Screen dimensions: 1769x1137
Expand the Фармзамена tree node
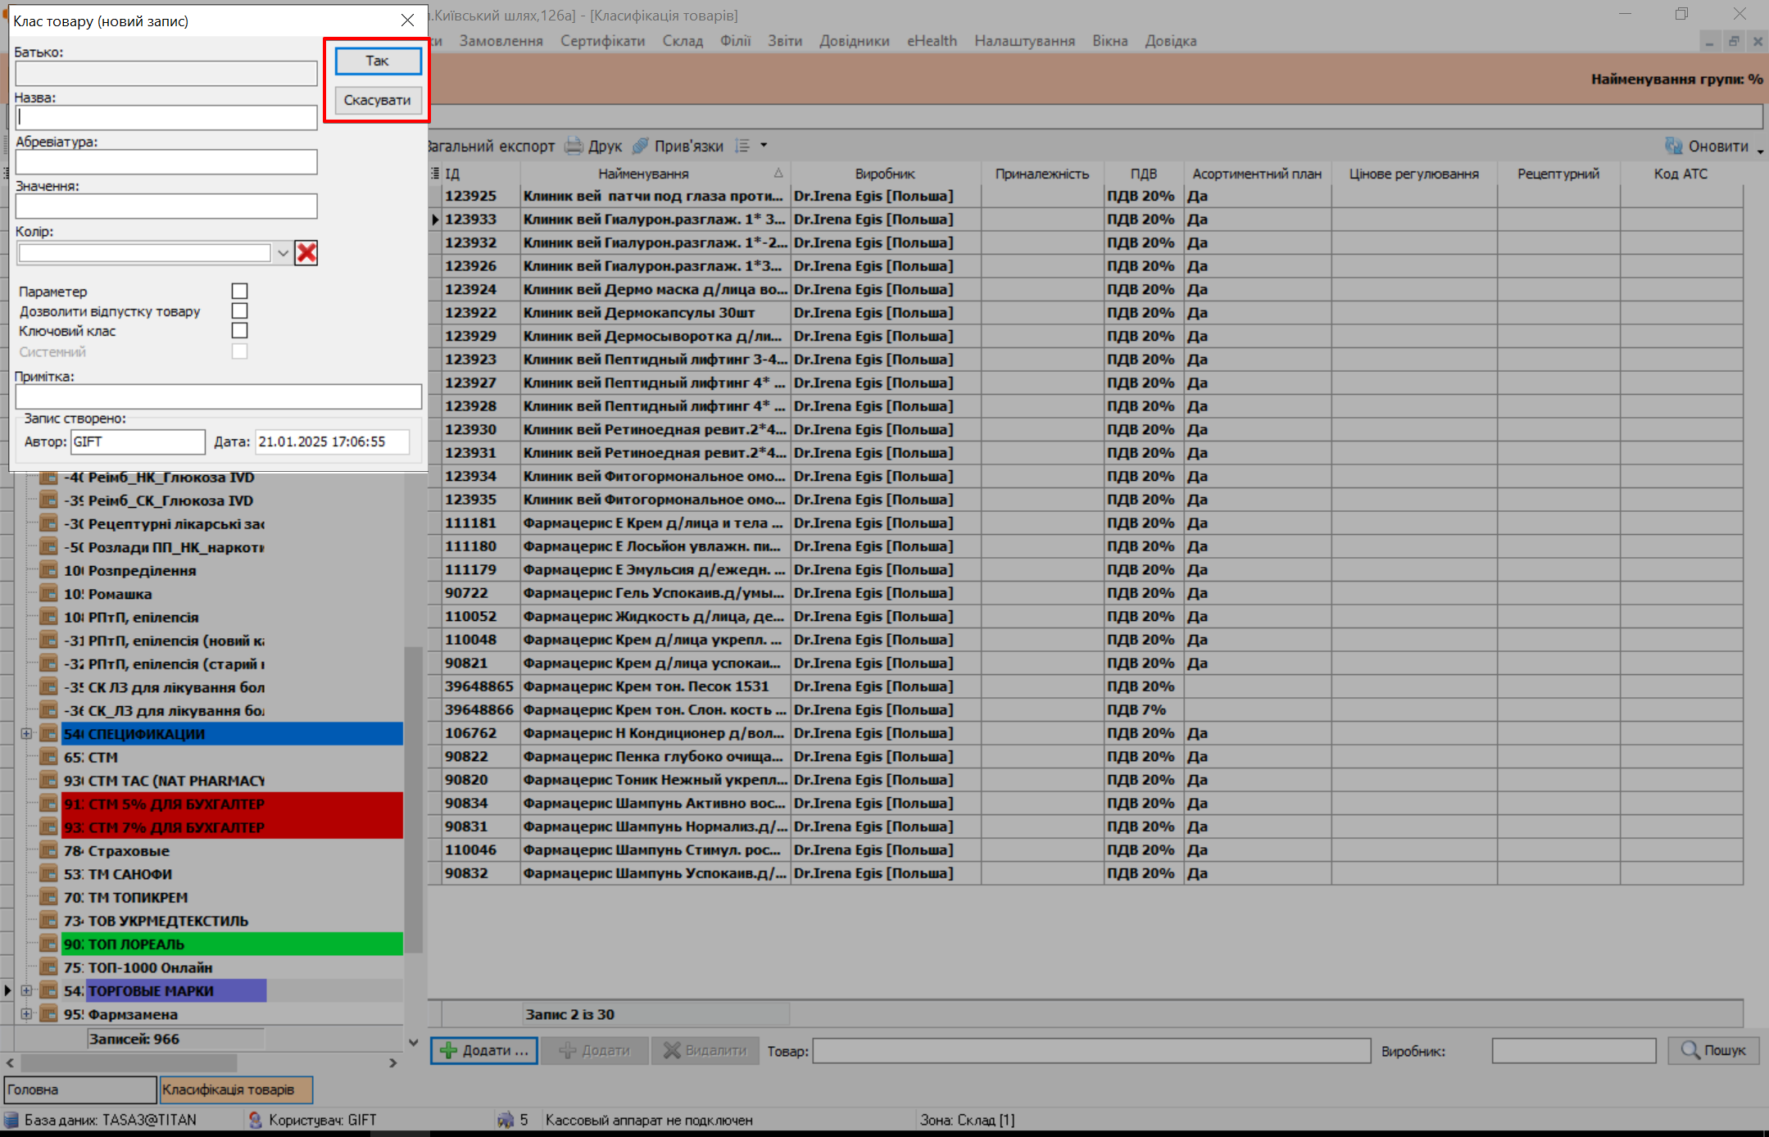(26, 1014)
